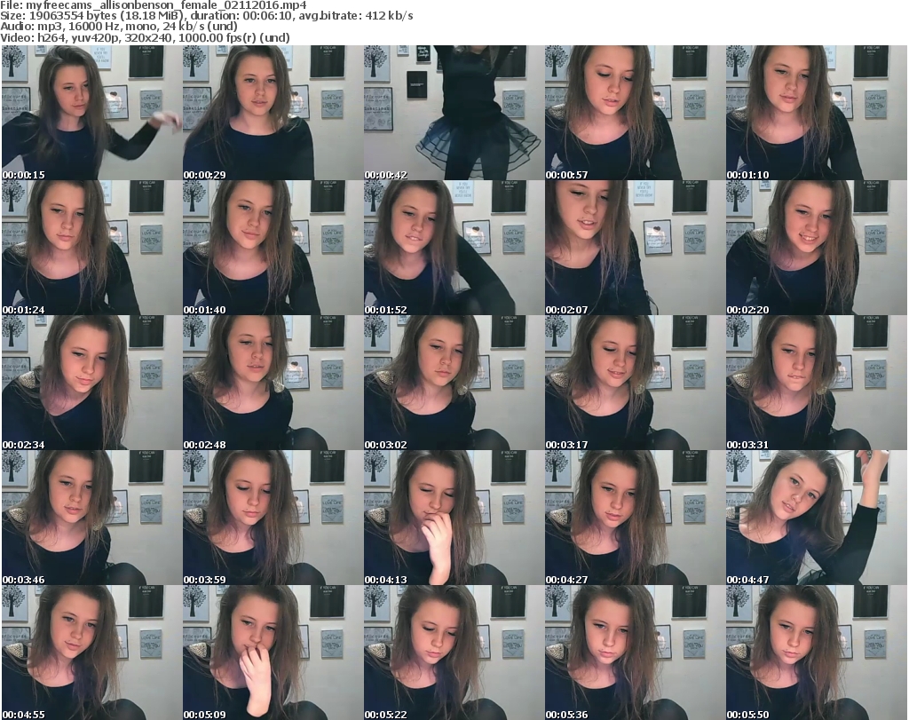909x720 pixels.
Task: Select the 'Audio: mp3, 16000 Hz' info line
Action: coord(119,26)
